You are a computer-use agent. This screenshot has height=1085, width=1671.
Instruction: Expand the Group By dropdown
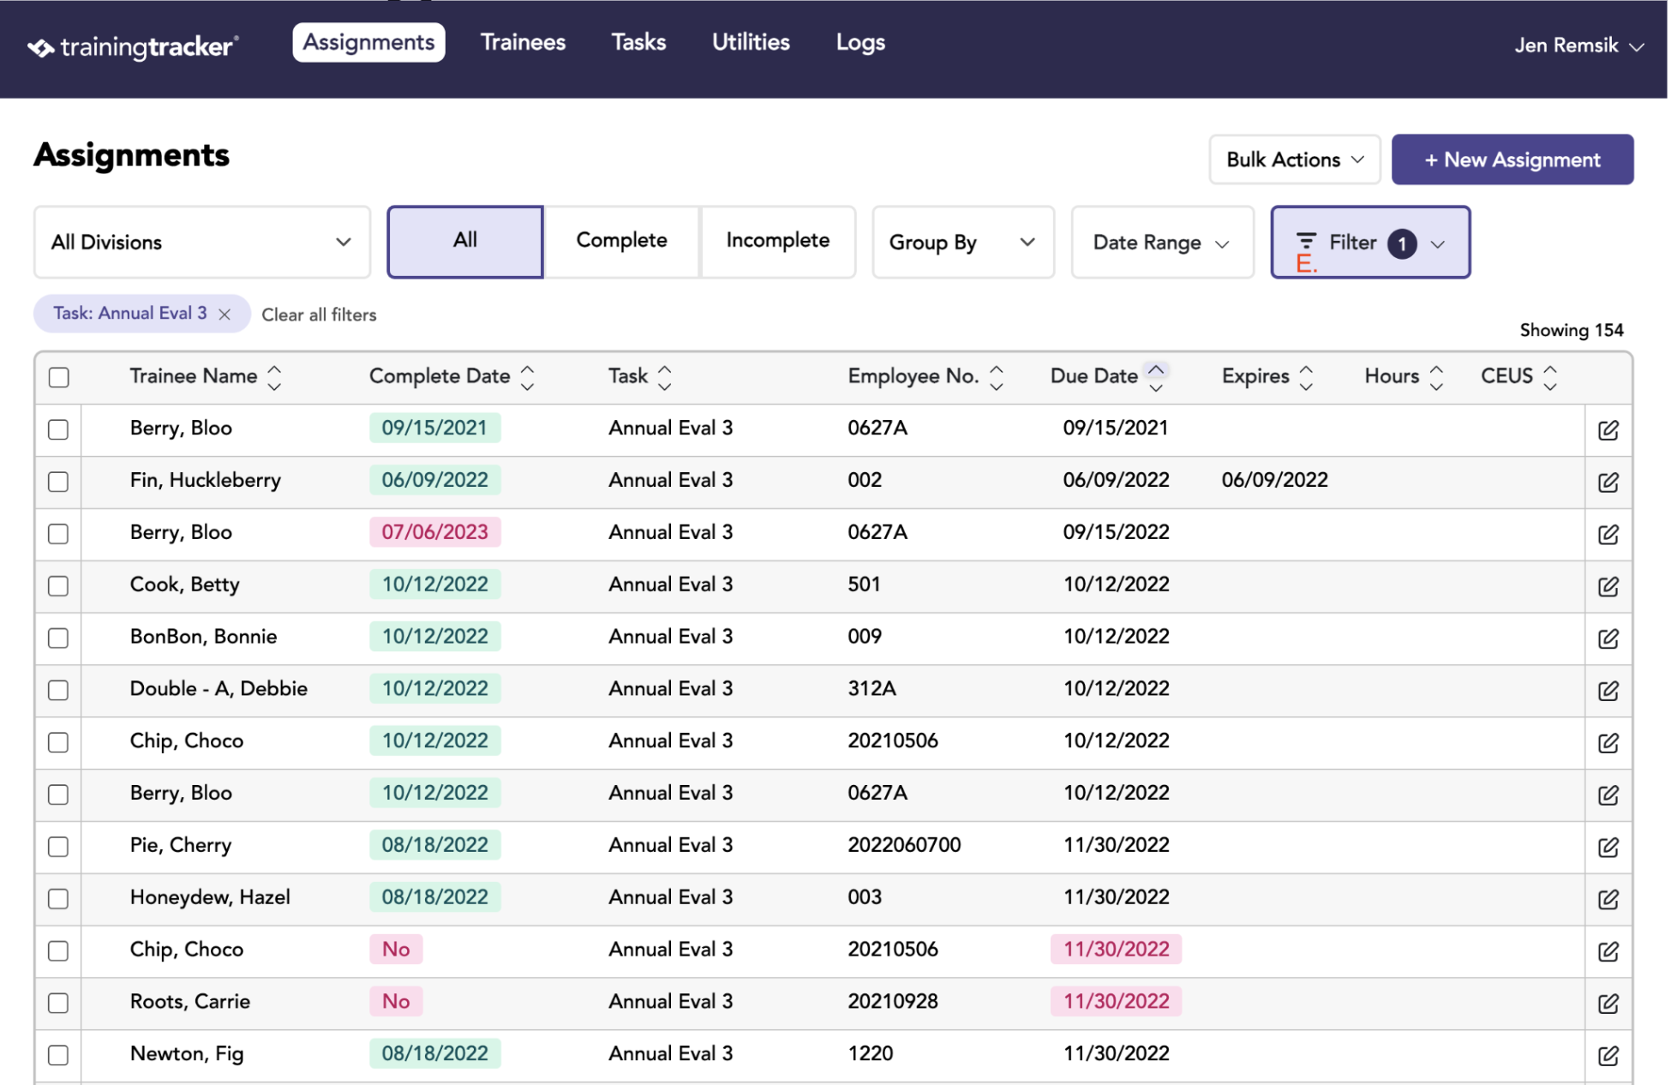click(963, 243)
